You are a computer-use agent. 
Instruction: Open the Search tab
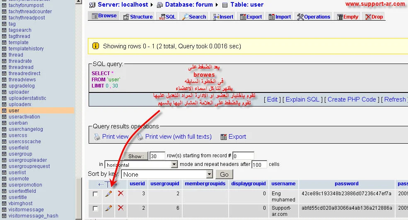[x=194, y=17]
